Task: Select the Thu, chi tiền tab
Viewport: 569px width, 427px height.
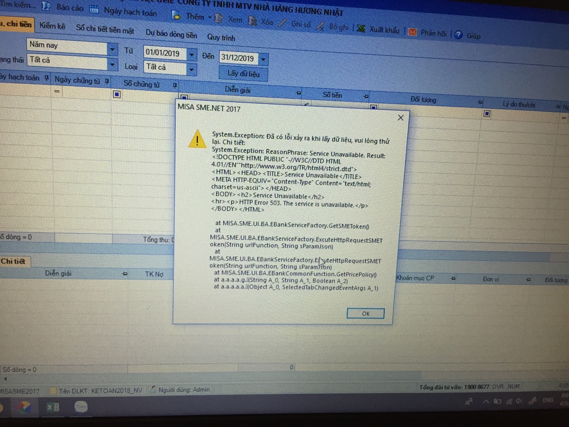Action: [x=16, y=24]
